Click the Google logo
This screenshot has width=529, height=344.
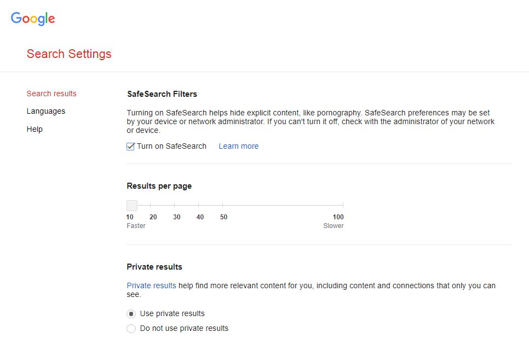click(x=33, y=19)
